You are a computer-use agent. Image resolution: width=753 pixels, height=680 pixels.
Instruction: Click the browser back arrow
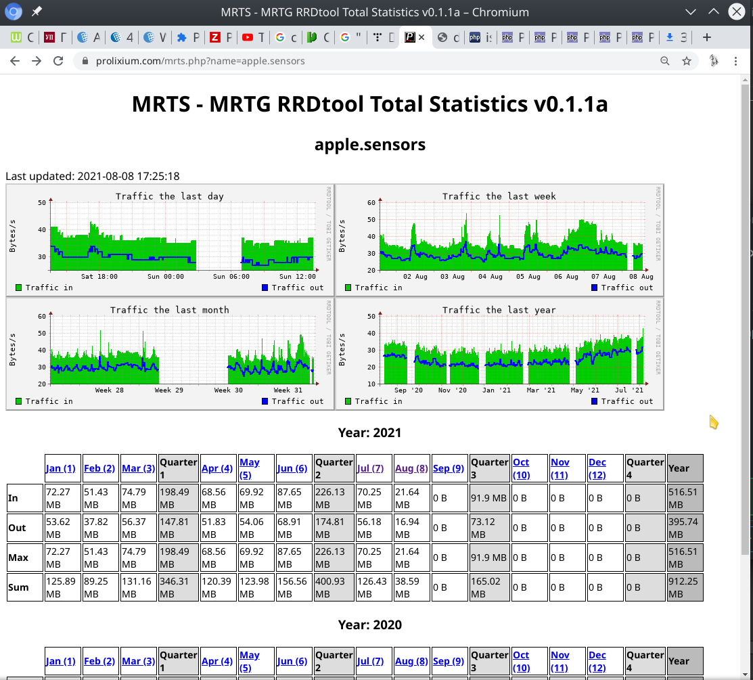(15, 61)
